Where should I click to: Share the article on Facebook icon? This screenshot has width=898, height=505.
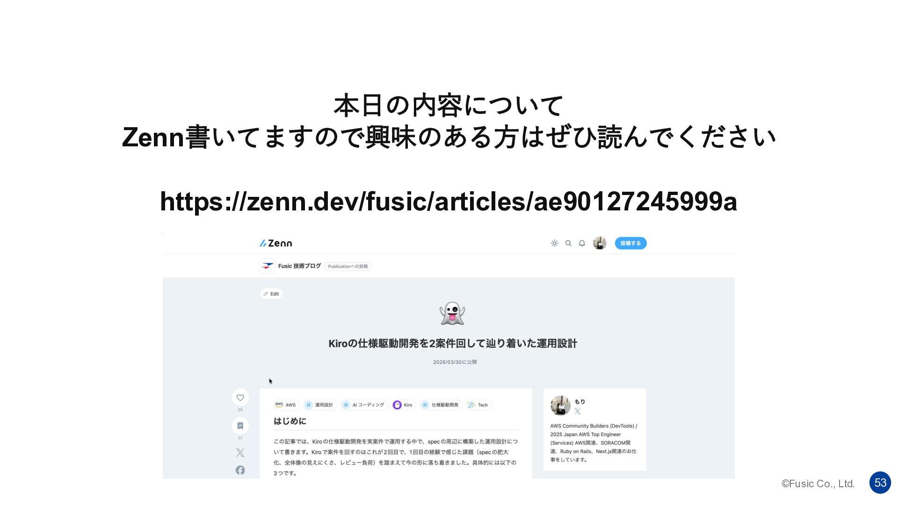coord(240,470)
